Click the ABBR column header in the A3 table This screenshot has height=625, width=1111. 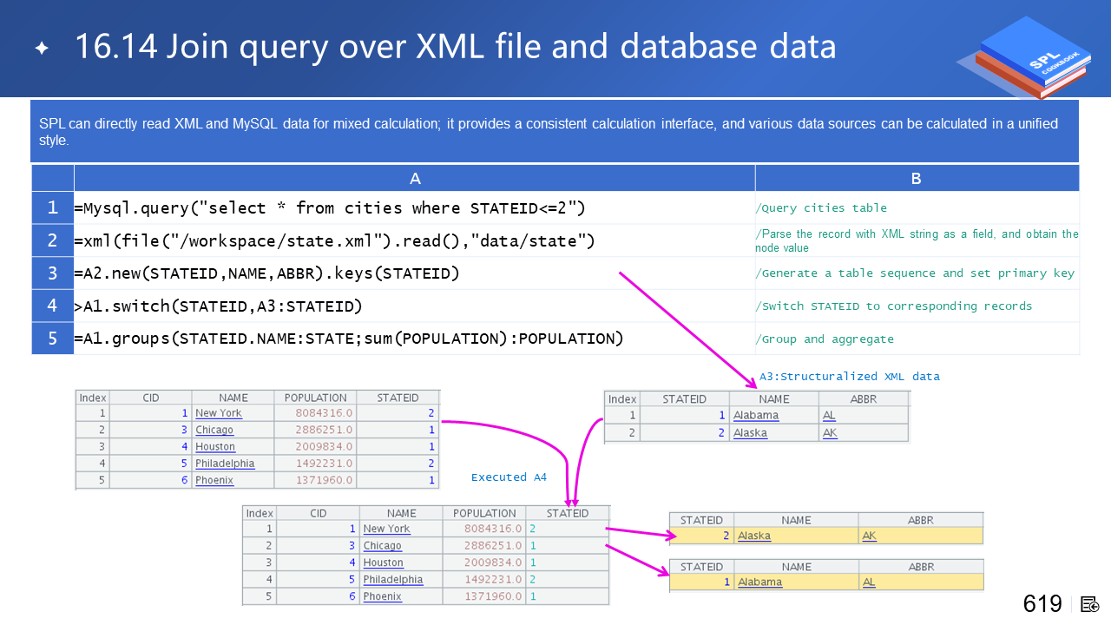[863, 399]
